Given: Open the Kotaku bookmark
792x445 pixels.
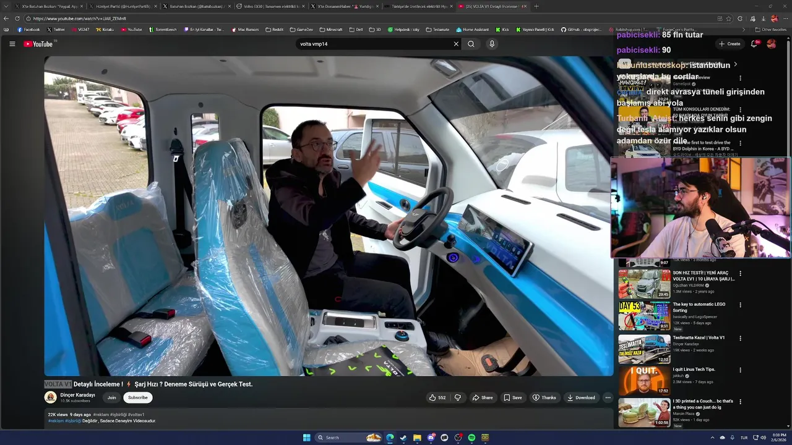Looking at the screenshot, I should click(x=105, y=29).
